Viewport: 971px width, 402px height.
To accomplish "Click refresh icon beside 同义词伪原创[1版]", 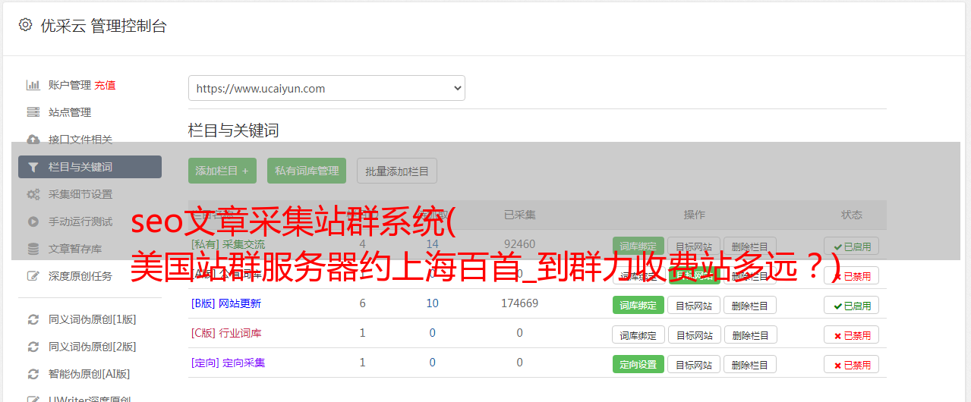I will click(x=33, y=319).
